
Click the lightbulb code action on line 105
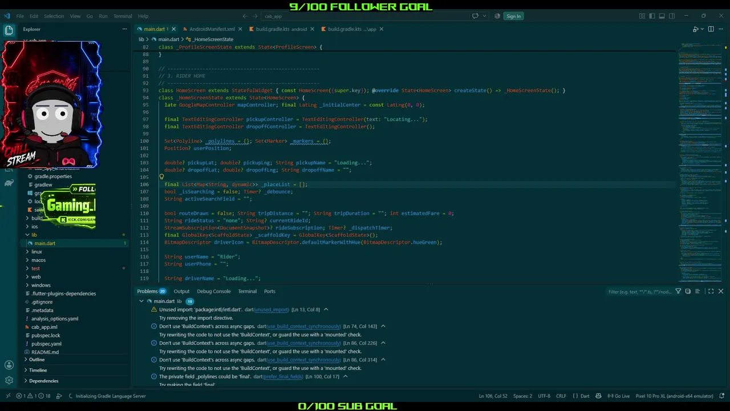coord(161,177)
